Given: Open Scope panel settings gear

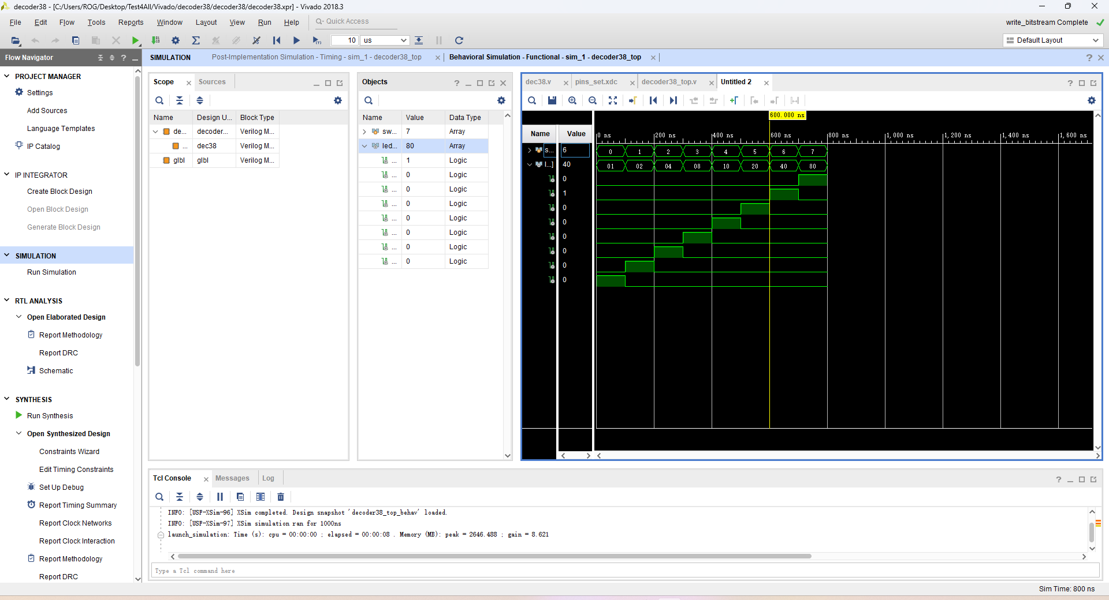Looking at the screenshot, I should pyautogui.click(x=338, y=100).
